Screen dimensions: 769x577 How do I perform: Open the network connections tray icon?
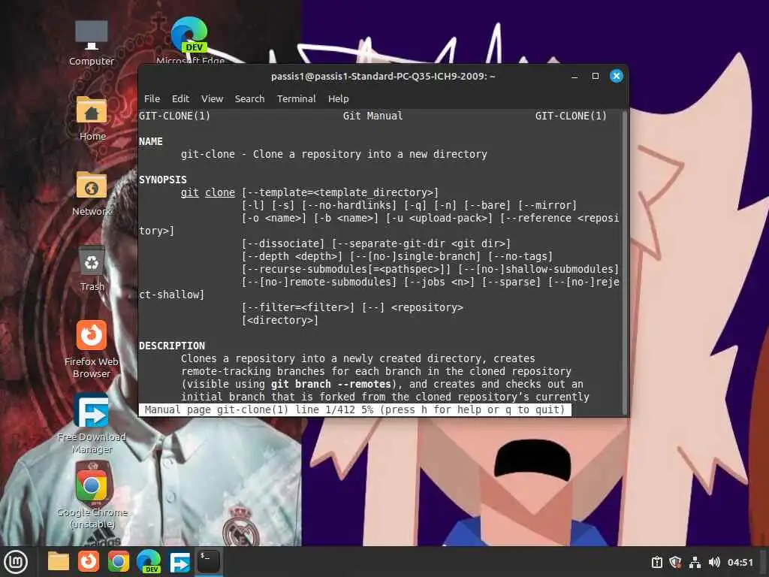click(695, 562)
